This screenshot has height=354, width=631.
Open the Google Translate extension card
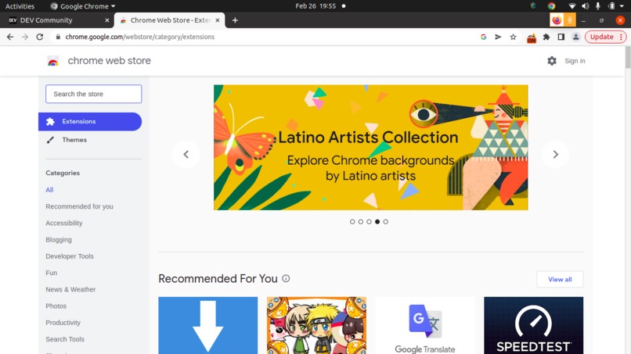tap(425, 325)
